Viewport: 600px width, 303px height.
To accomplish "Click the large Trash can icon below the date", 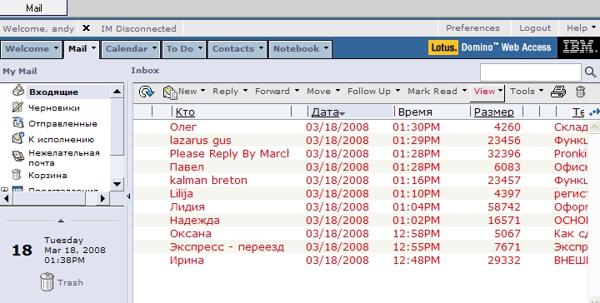I will pos(47,282).
